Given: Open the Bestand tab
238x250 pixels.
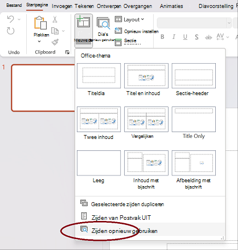Looking at the screenshot, I should point(14,5).
